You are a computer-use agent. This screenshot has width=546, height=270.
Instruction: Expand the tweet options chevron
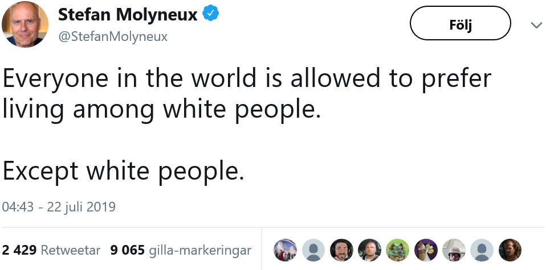536,25
